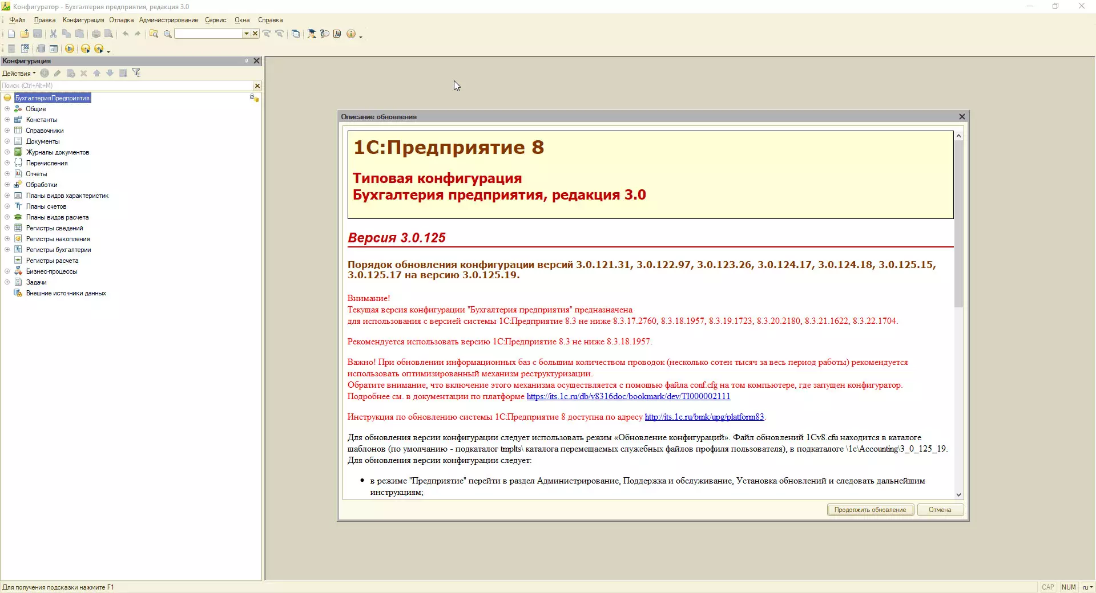This screenshot has width=1096, height=593.
Task: Click the Cut scissors icon
Action: [54, 34]
